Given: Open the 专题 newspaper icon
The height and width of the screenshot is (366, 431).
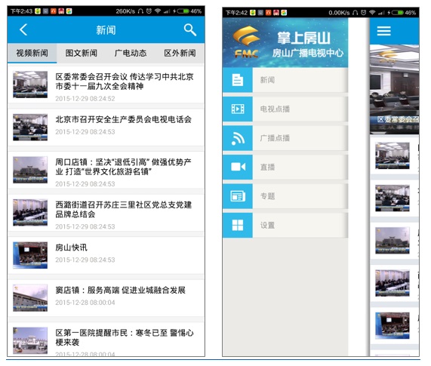Looking at the screenshot, I should (238, 196).
